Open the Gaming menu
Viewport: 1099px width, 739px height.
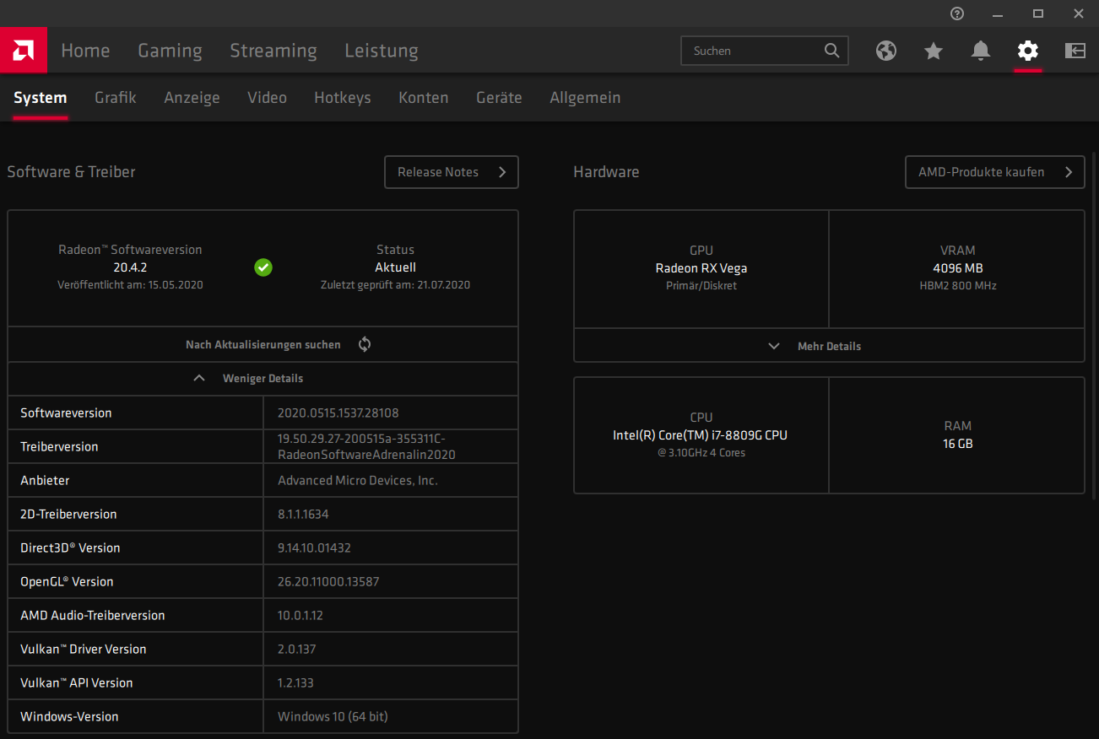coord(170,51)
